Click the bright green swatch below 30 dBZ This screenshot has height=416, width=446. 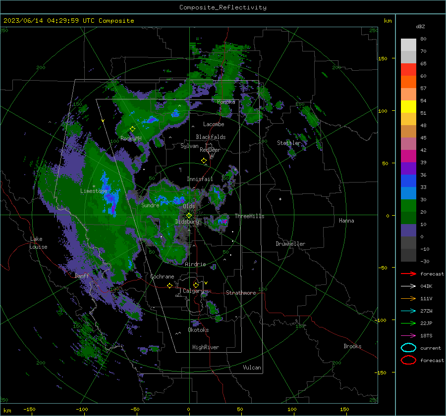(x=408, y=206)
